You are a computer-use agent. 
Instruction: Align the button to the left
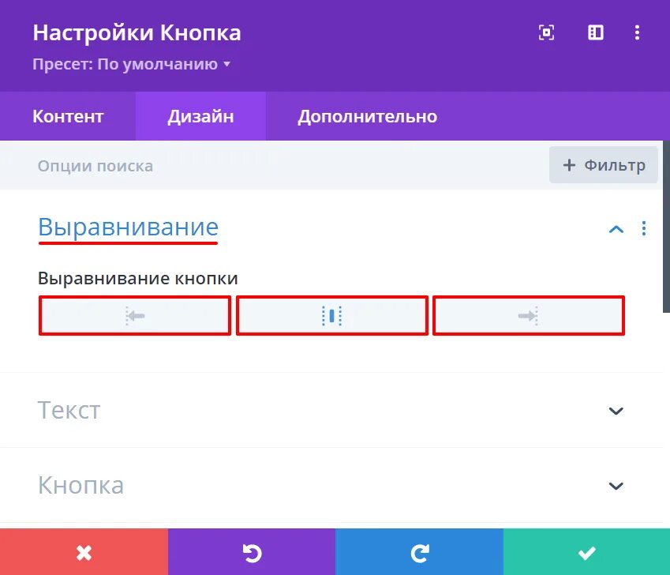135,315
